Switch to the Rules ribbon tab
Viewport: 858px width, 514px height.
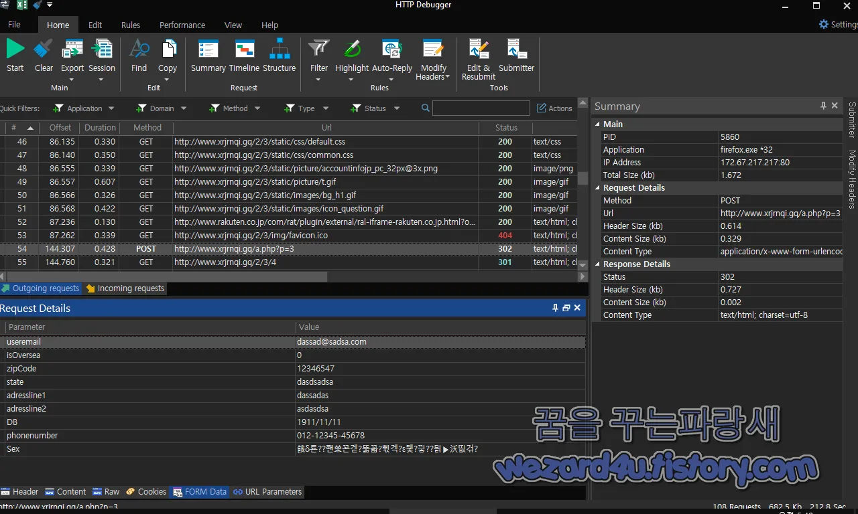131,25
